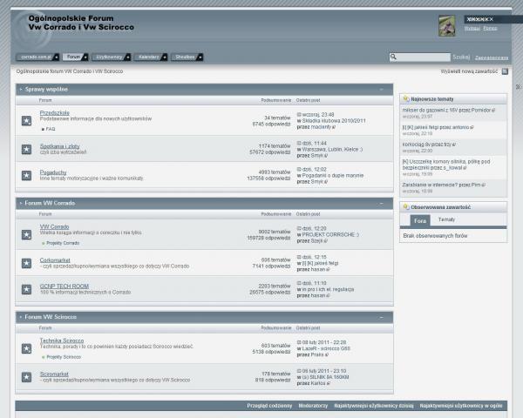
Task: Open topic korkociąg 8v in sidebar
Action: click(418, 145)
